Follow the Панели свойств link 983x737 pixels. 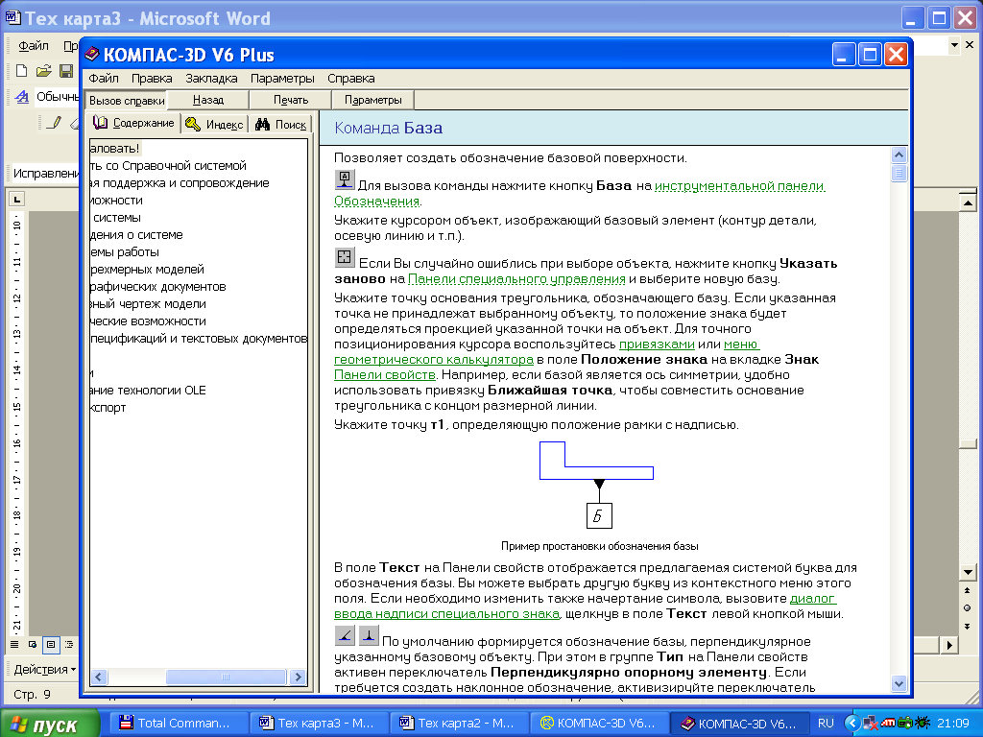click(x=385, y=375)
